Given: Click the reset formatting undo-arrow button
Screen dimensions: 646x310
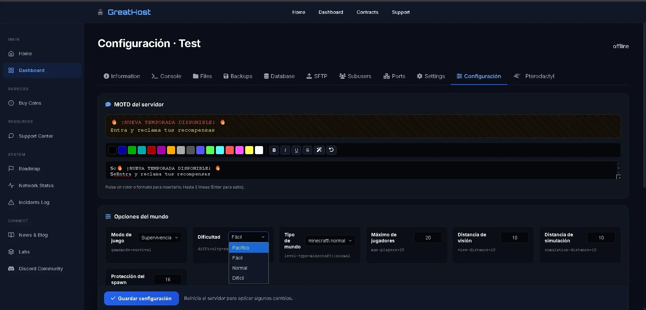Looking at the screenshot, I should pyautogui.click(x=331, y=150).
